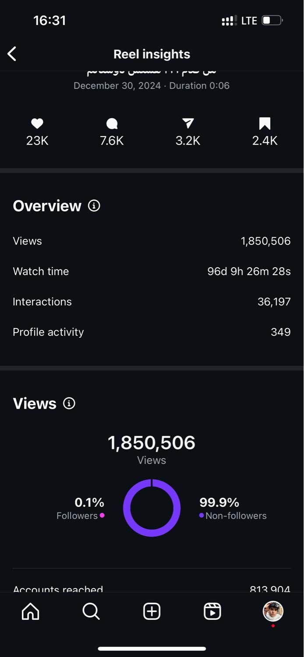Tap the heart likes icon

click(37, 124)
